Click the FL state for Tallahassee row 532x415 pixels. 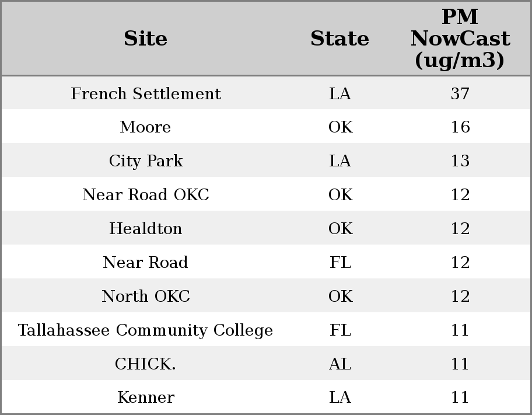[x=339, y=330]
